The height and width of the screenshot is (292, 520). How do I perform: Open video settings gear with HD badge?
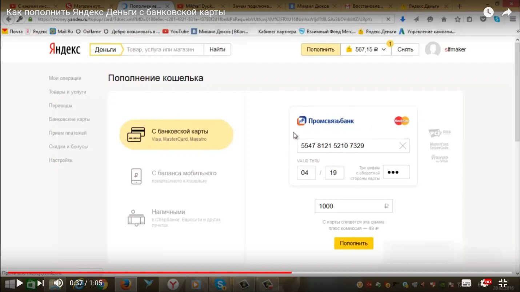point(485,283)
